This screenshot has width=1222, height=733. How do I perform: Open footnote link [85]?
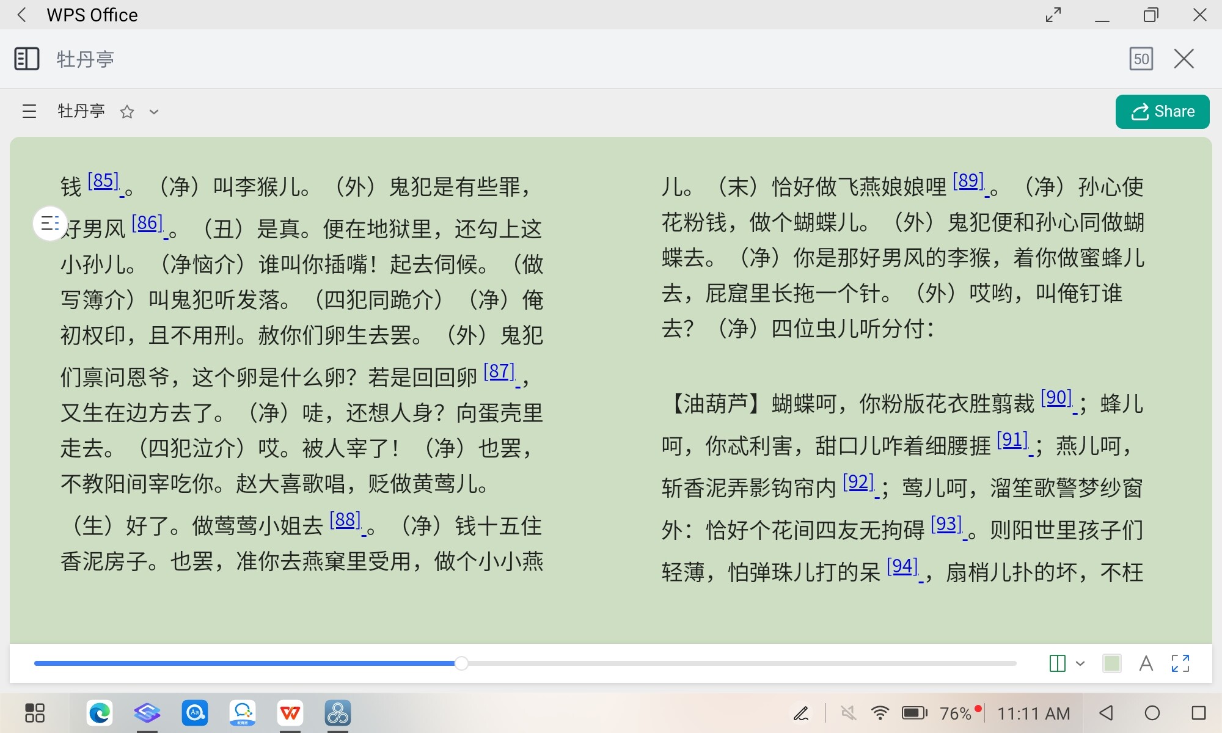point(103,181)
